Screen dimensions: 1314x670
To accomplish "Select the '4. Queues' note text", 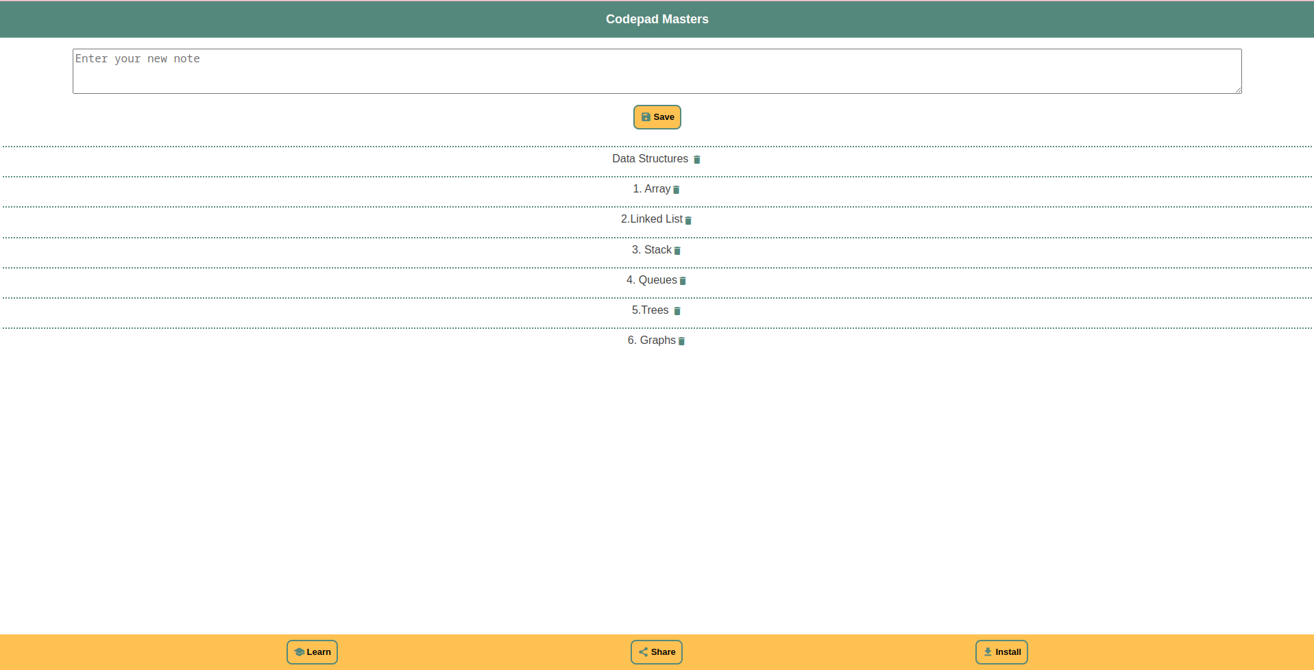I will click(x=651, y=280).
